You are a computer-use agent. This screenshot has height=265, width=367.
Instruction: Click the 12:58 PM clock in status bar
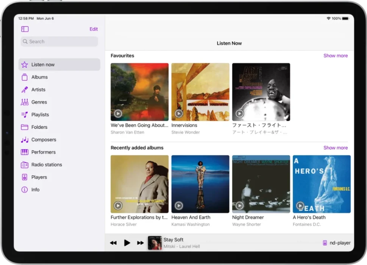click(26, 19)
